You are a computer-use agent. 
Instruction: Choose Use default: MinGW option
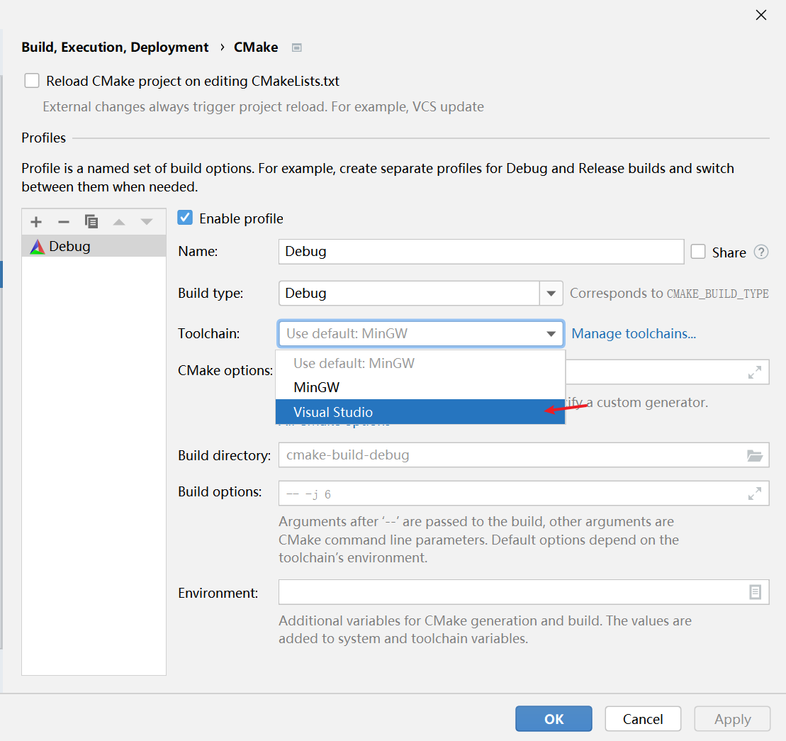pyautogui.click(x=420, y=363)
